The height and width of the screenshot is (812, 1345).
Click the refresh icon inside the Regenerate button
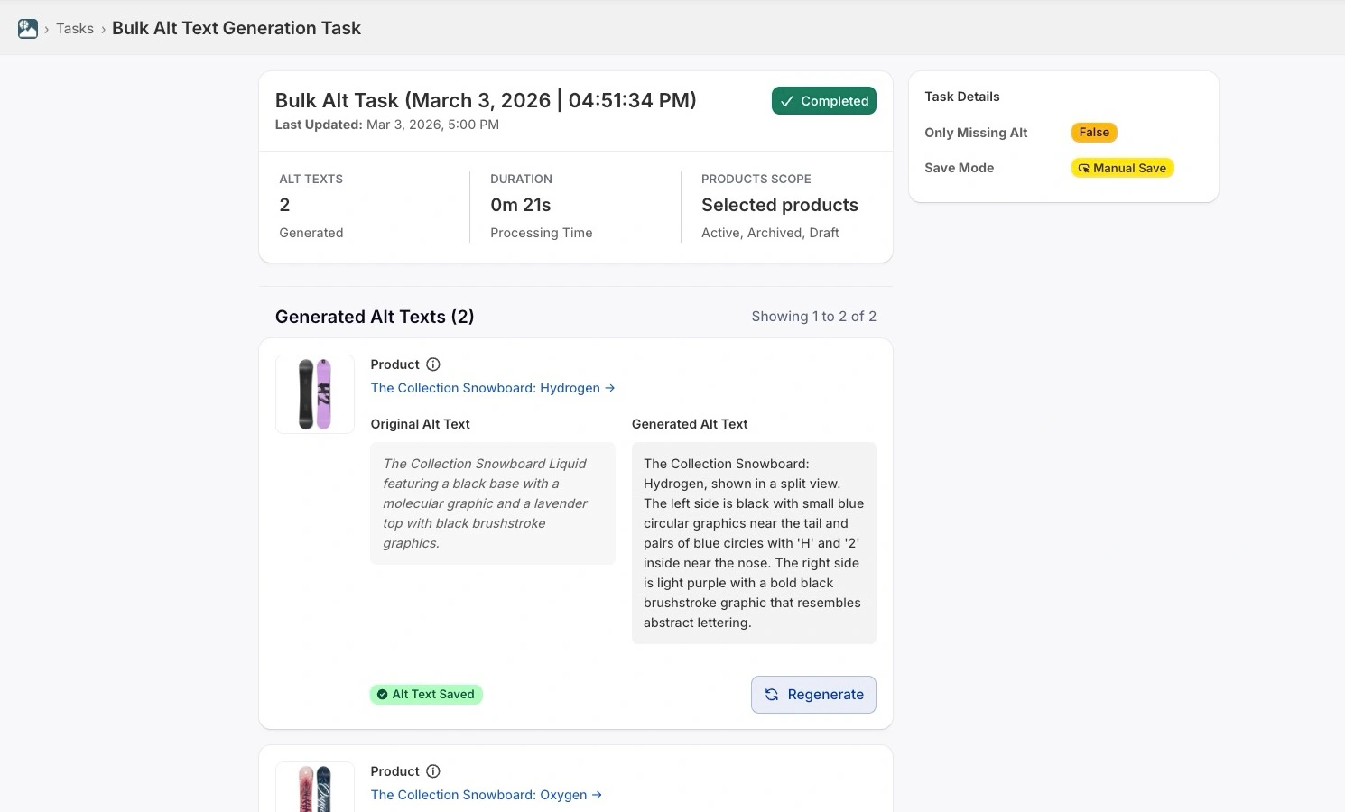(x=772, y=695)
